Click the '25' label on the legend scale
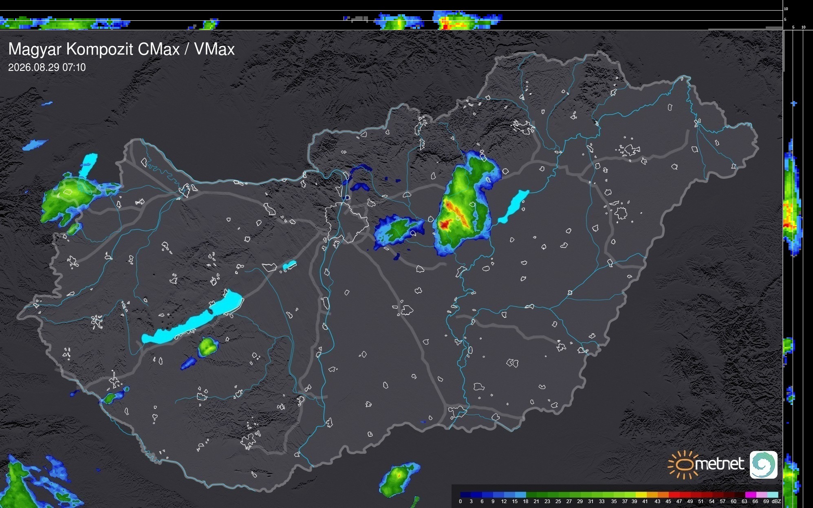 (558, 501)
